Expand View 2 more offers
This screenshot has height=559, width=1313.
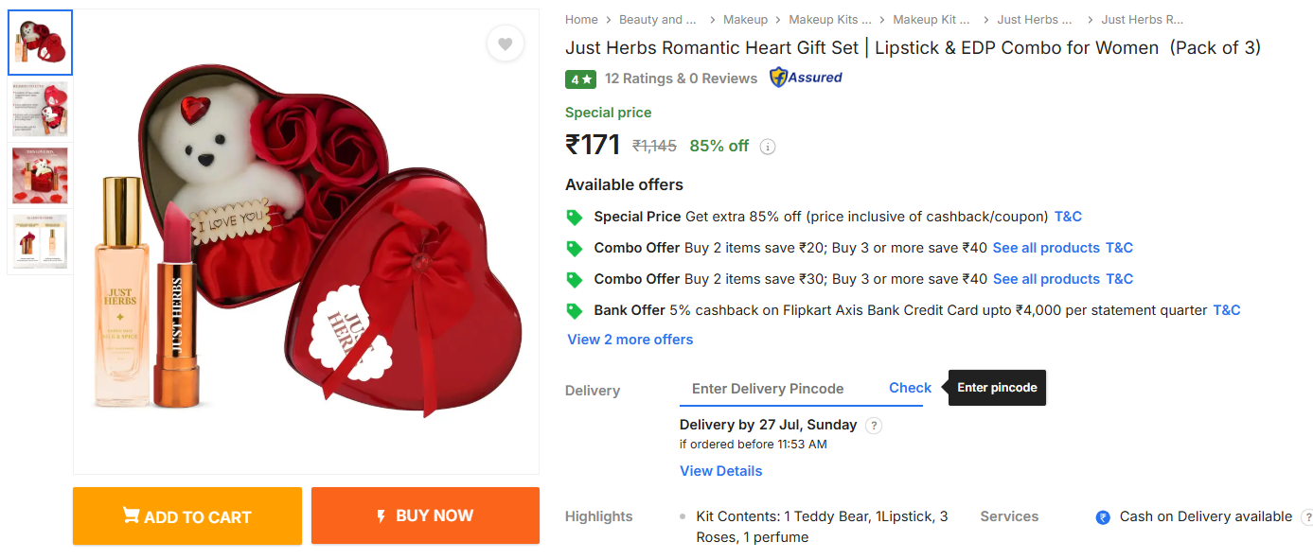(x=630, y=340)
